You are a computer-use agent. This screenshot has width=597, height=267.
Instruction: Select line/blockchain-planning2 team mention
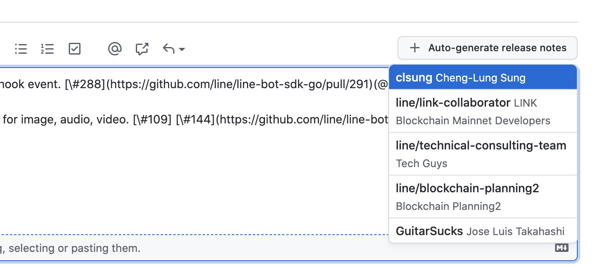[x=483, y=197]
